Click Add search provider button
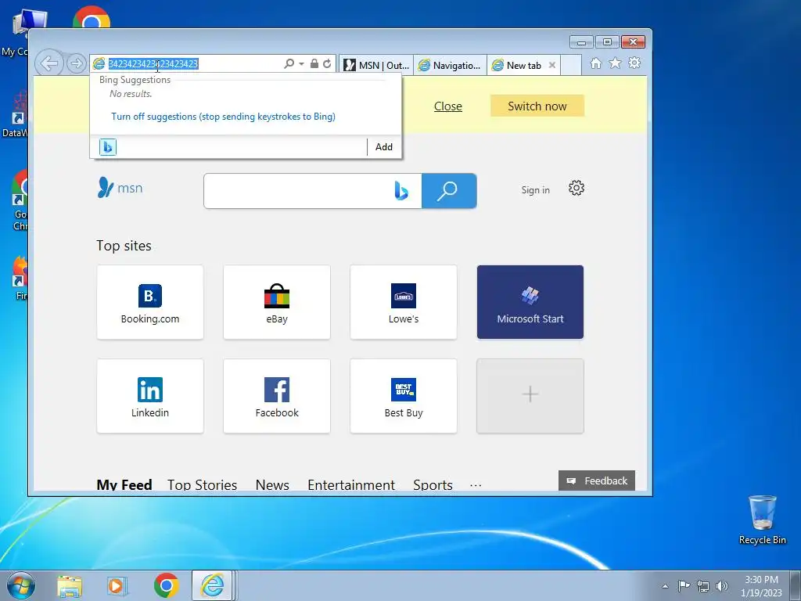Viewport: 801px width, 601px height. pos(383,146)
